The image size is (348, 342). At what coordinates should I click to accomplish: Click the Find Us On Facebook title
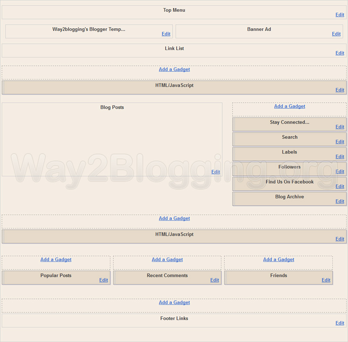(290, 181)
